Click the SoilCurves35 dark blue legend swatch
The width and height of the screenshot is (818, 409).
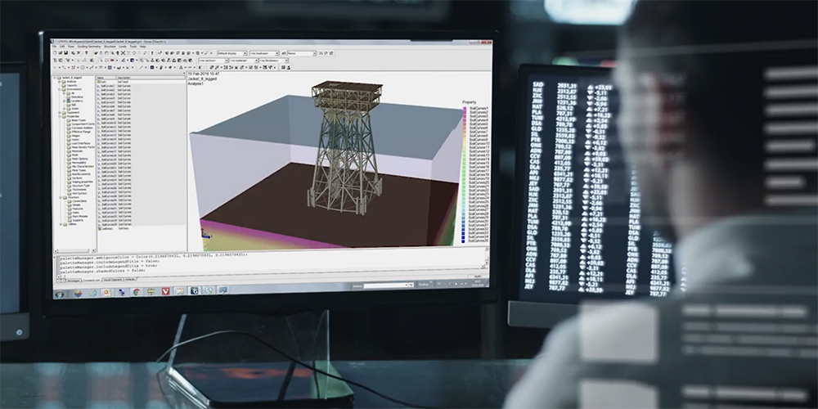464,241
